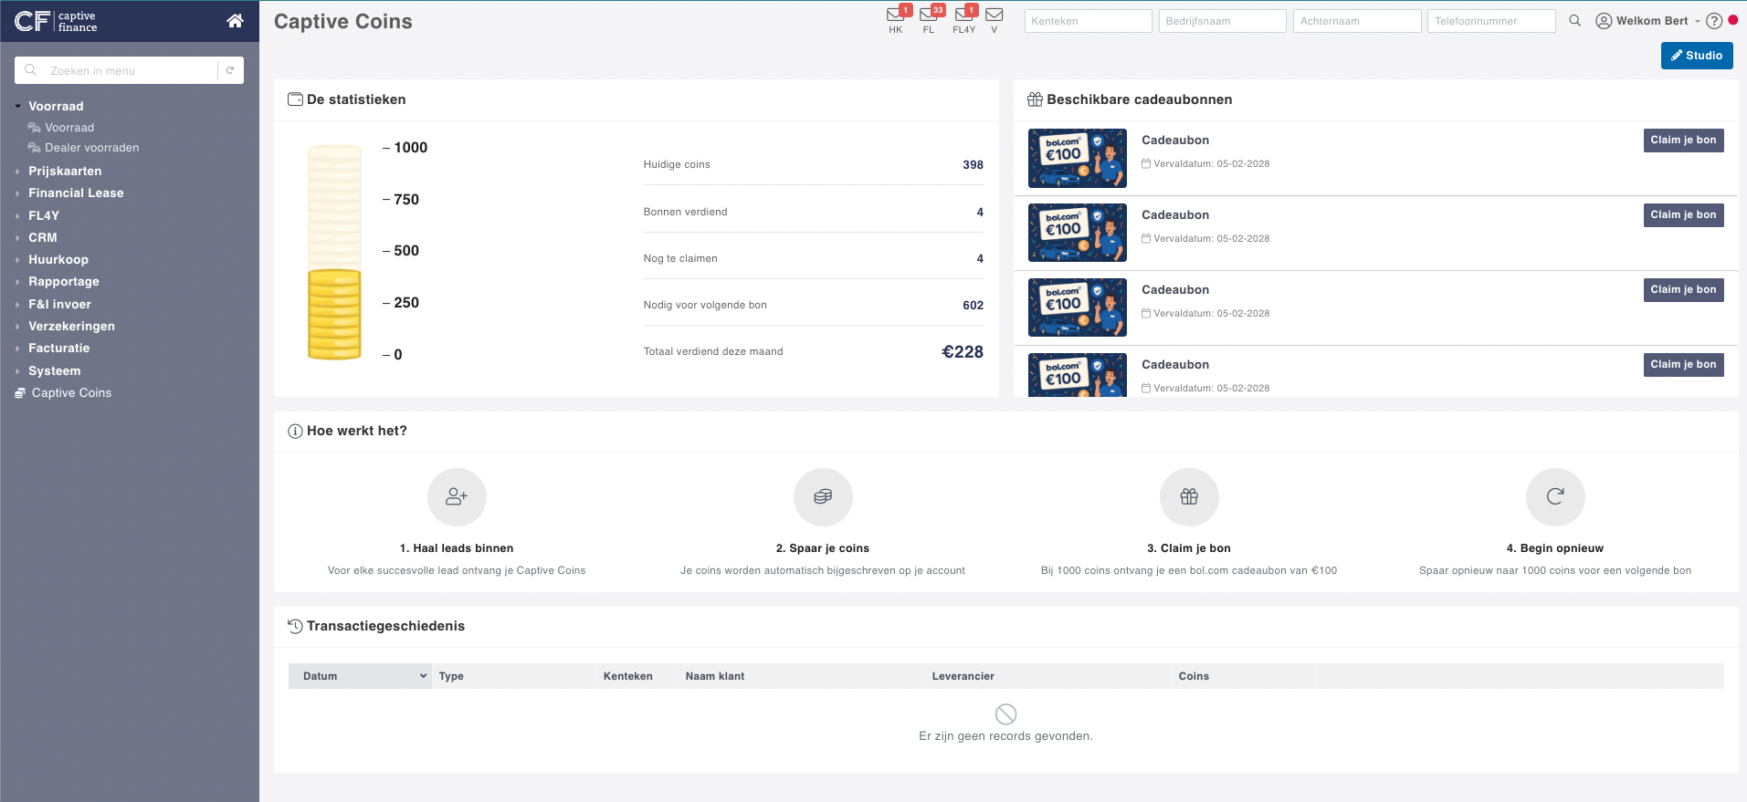Expand the Rapportage menu section

coord(63,282)
